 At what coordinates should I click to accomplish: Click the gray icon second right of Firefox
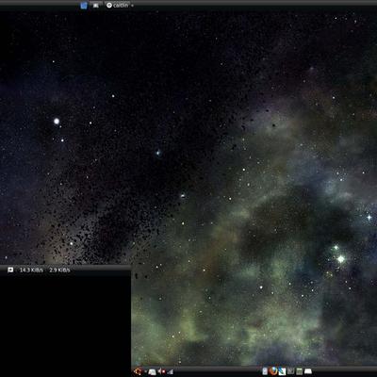click(x=290, y=371)
